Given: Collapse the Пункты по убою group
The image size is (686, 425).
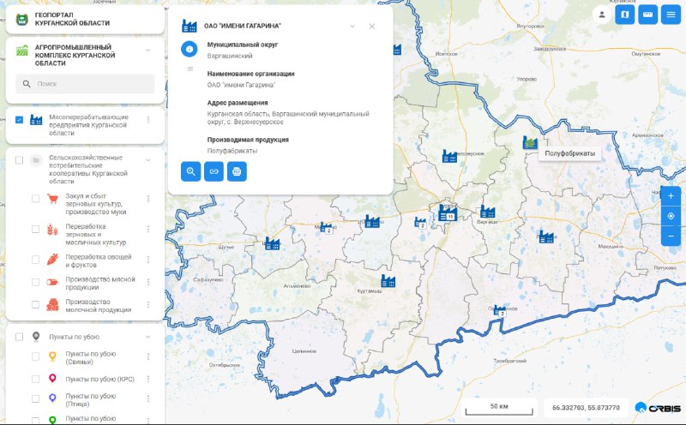Looking at the screenshot, I should click(x=147, y=337).
